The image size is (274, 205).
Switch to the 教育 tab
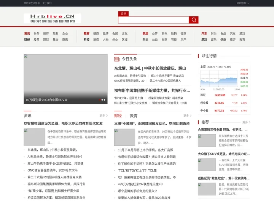tap(134, 116)
